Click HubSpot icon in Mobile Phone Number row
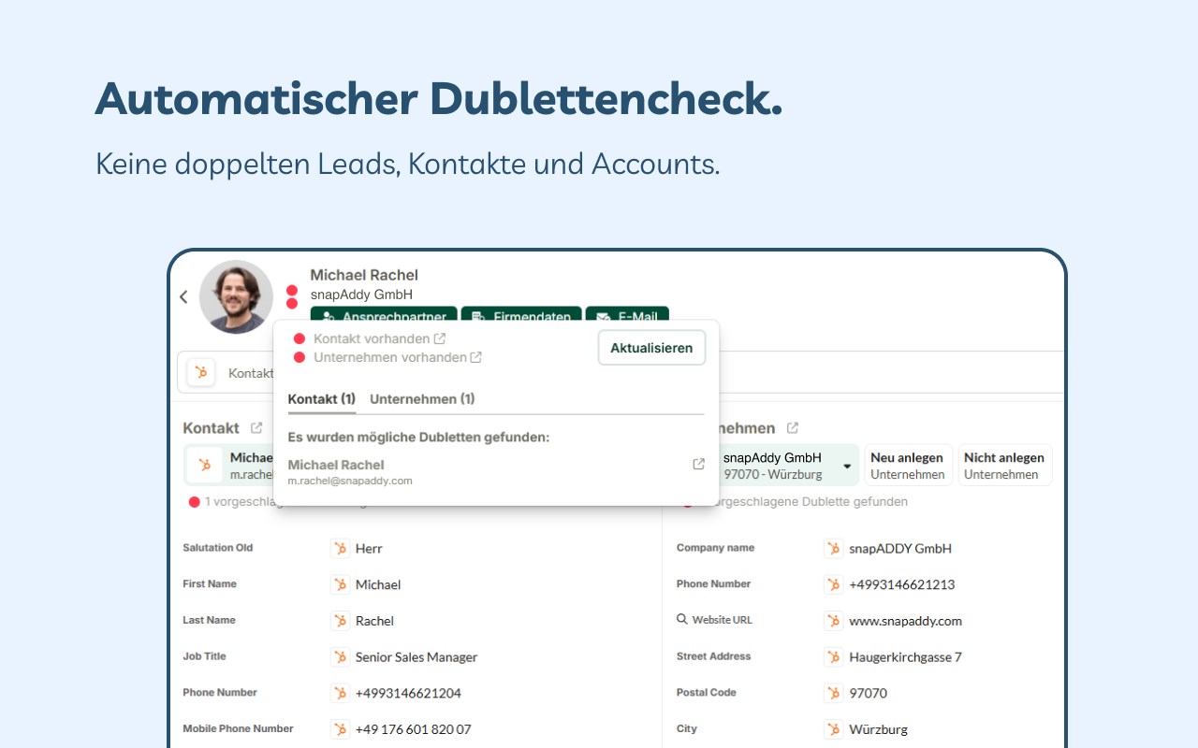The height and width of the screenshot is (748, 1198). 340,729
